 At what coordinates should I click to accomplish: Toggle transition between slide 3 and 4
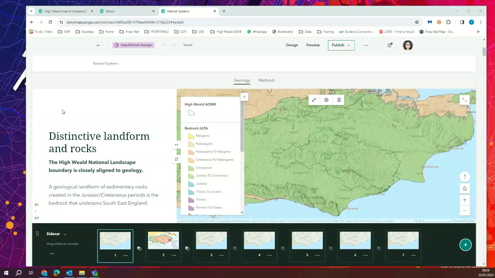(235, 248)
